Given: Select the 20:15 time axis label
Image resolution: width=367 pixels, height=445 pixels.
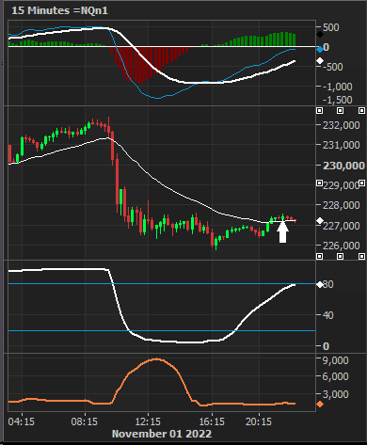Looking at the screenshot, I should (x=259, y=421).
